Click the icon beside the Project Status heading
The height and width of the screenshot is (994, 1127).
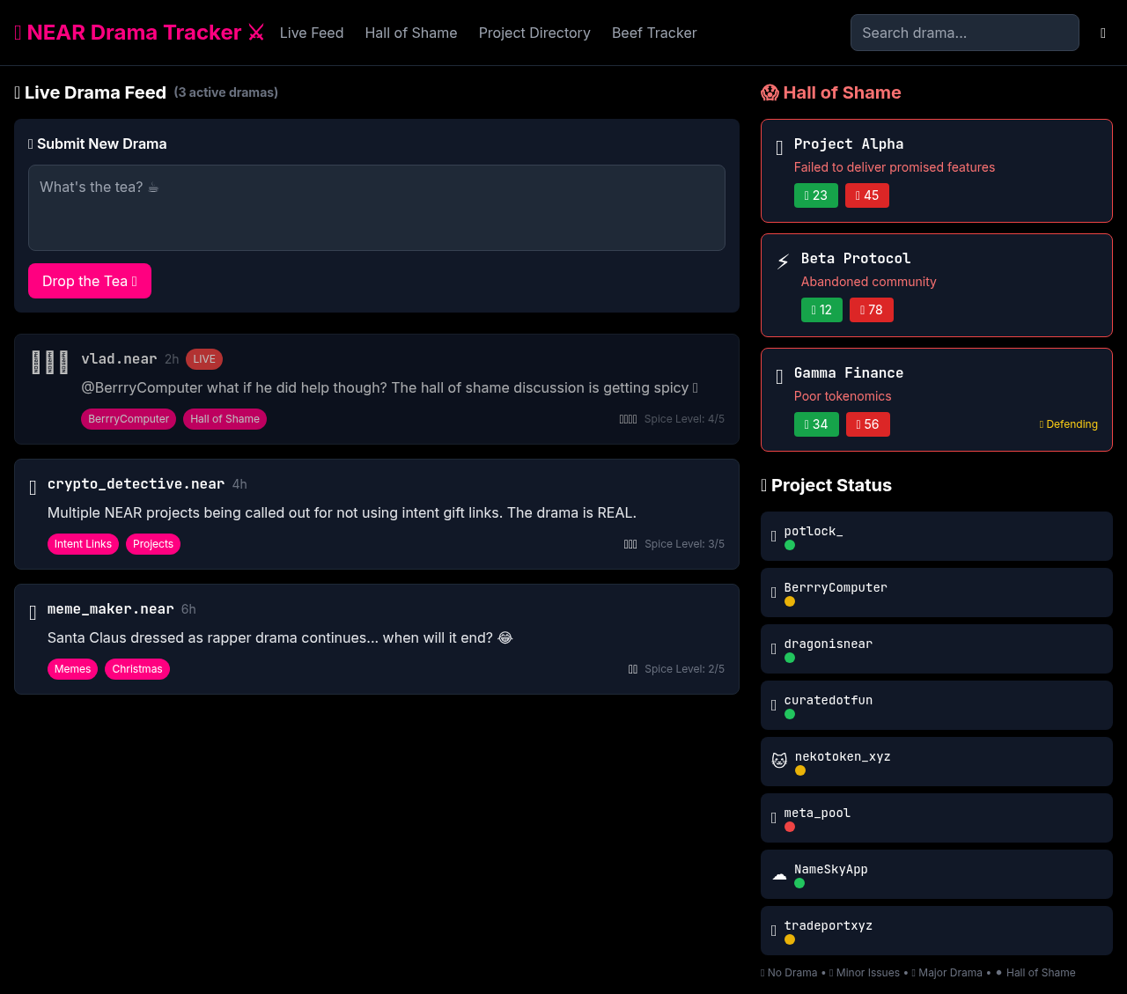(x=763, y=485)
